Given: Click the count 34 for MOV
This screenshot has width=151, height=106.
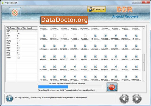Looking at the screenshot, I should coord(18,48).
